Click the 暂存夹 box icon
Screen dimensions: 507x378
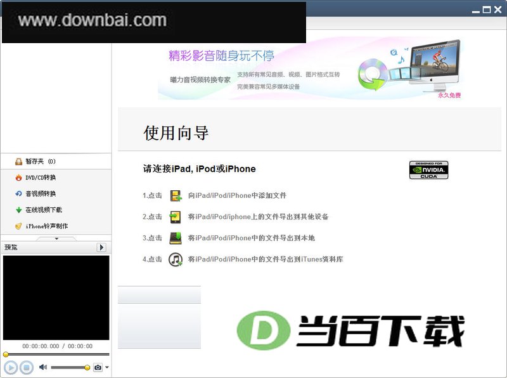point(19,161)
